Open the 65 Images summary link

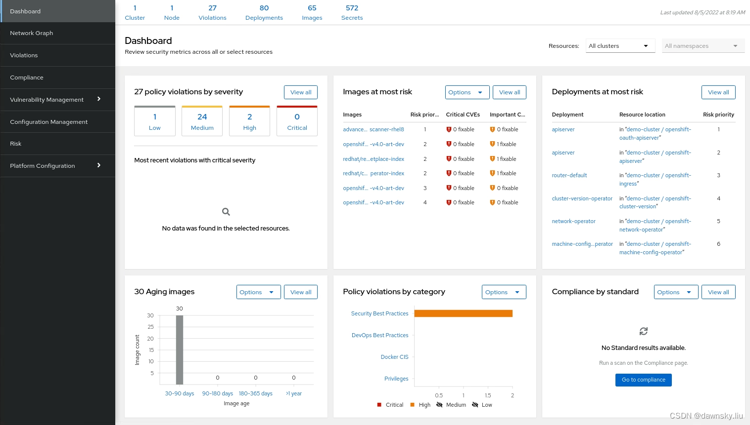pyautogui.click(x=312, y=13)
